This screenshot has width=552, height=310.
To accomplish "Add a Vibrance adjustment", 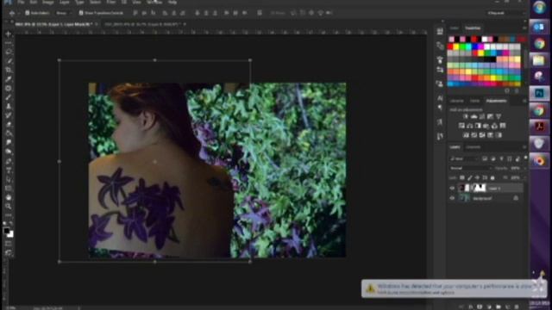I will 499,116.
